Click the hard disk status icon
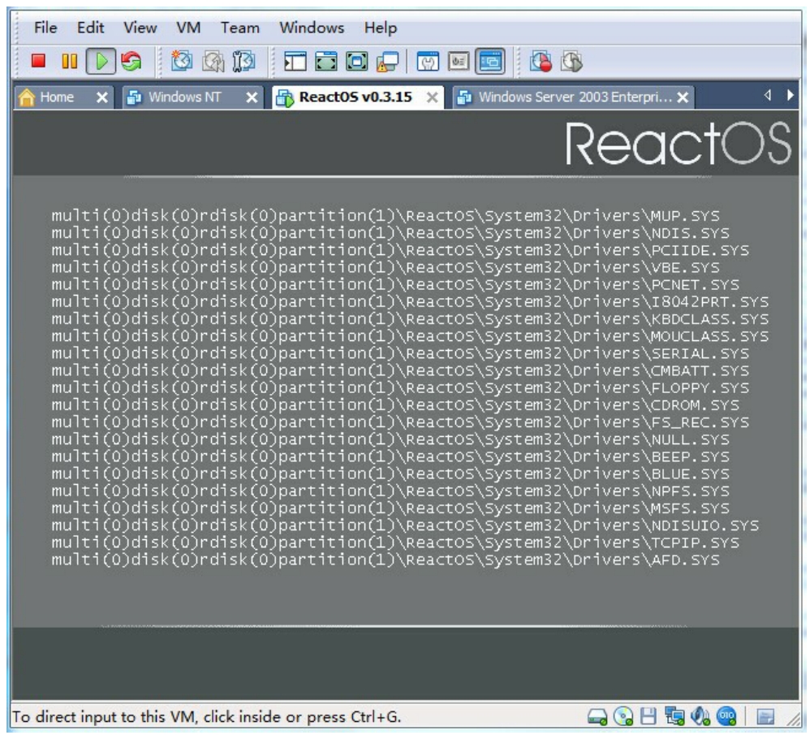 pos(598,716)
